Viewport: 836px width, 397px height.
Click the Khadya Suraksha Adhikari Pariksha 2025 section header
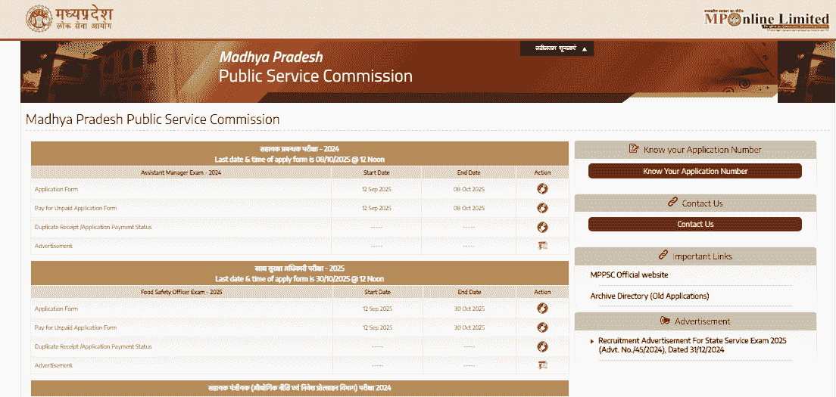300,274
